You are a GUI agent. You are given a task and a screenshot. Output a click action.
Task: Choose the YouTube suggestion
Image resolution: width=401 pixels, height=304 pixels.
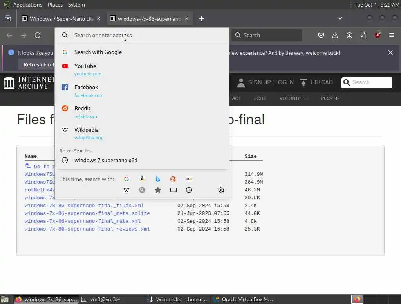pos(142,70)
